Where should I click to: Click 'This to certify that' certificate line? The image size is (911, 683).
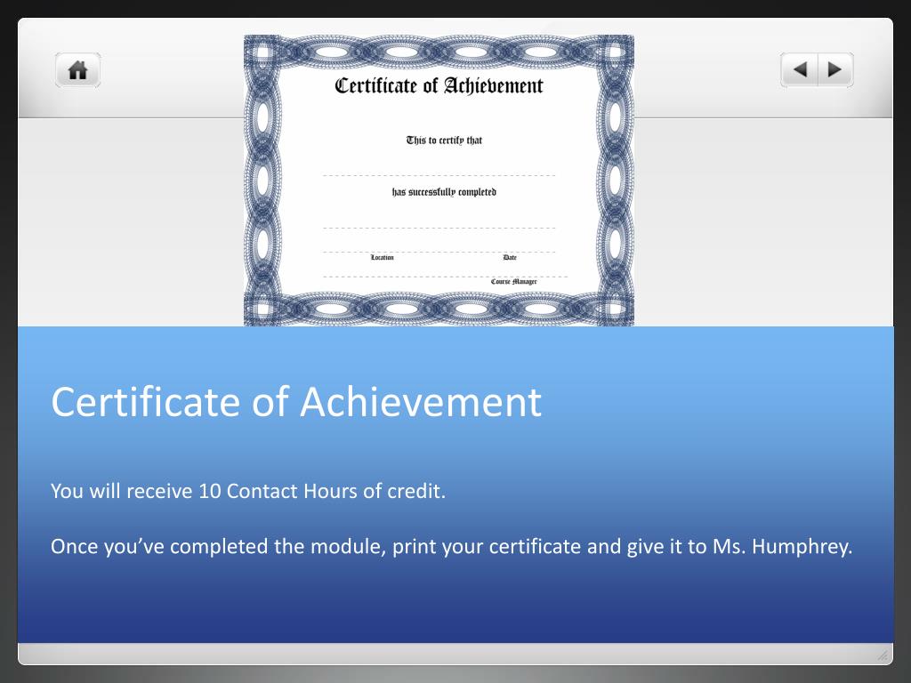[445, 140]
